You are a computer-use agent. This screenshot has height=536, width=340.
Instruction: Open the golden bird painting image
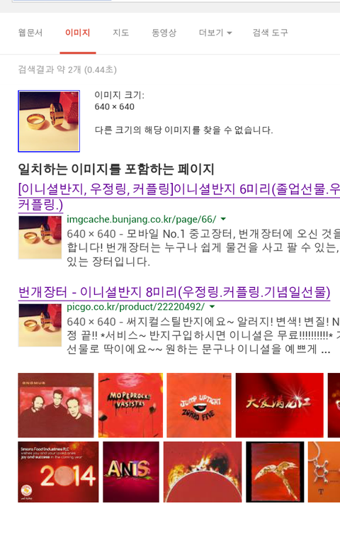[275, 471]
